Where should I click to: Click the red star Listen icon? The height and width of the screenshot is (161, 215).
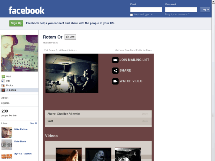pyautogui.click(x=3, y=90)
